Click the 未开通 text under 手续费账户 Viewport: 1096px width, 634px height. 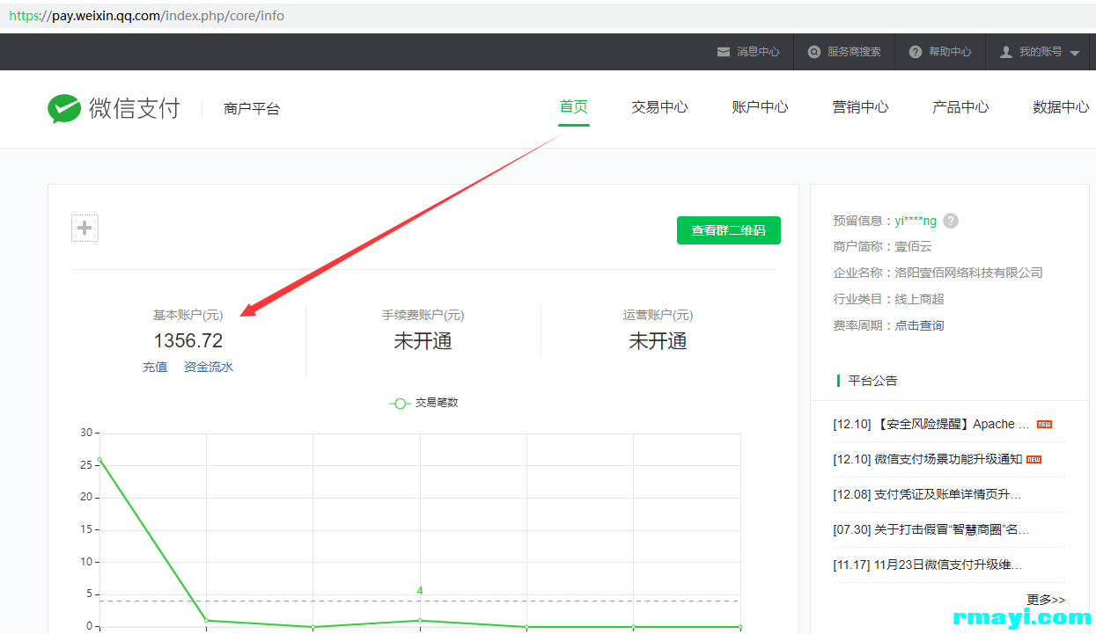pyautogui.click(x=423, y=341)
